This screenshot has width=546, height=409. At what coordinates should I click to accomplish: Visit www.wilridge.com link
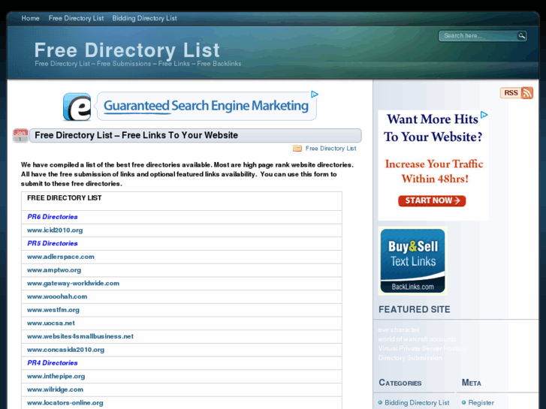coord(55,389)
